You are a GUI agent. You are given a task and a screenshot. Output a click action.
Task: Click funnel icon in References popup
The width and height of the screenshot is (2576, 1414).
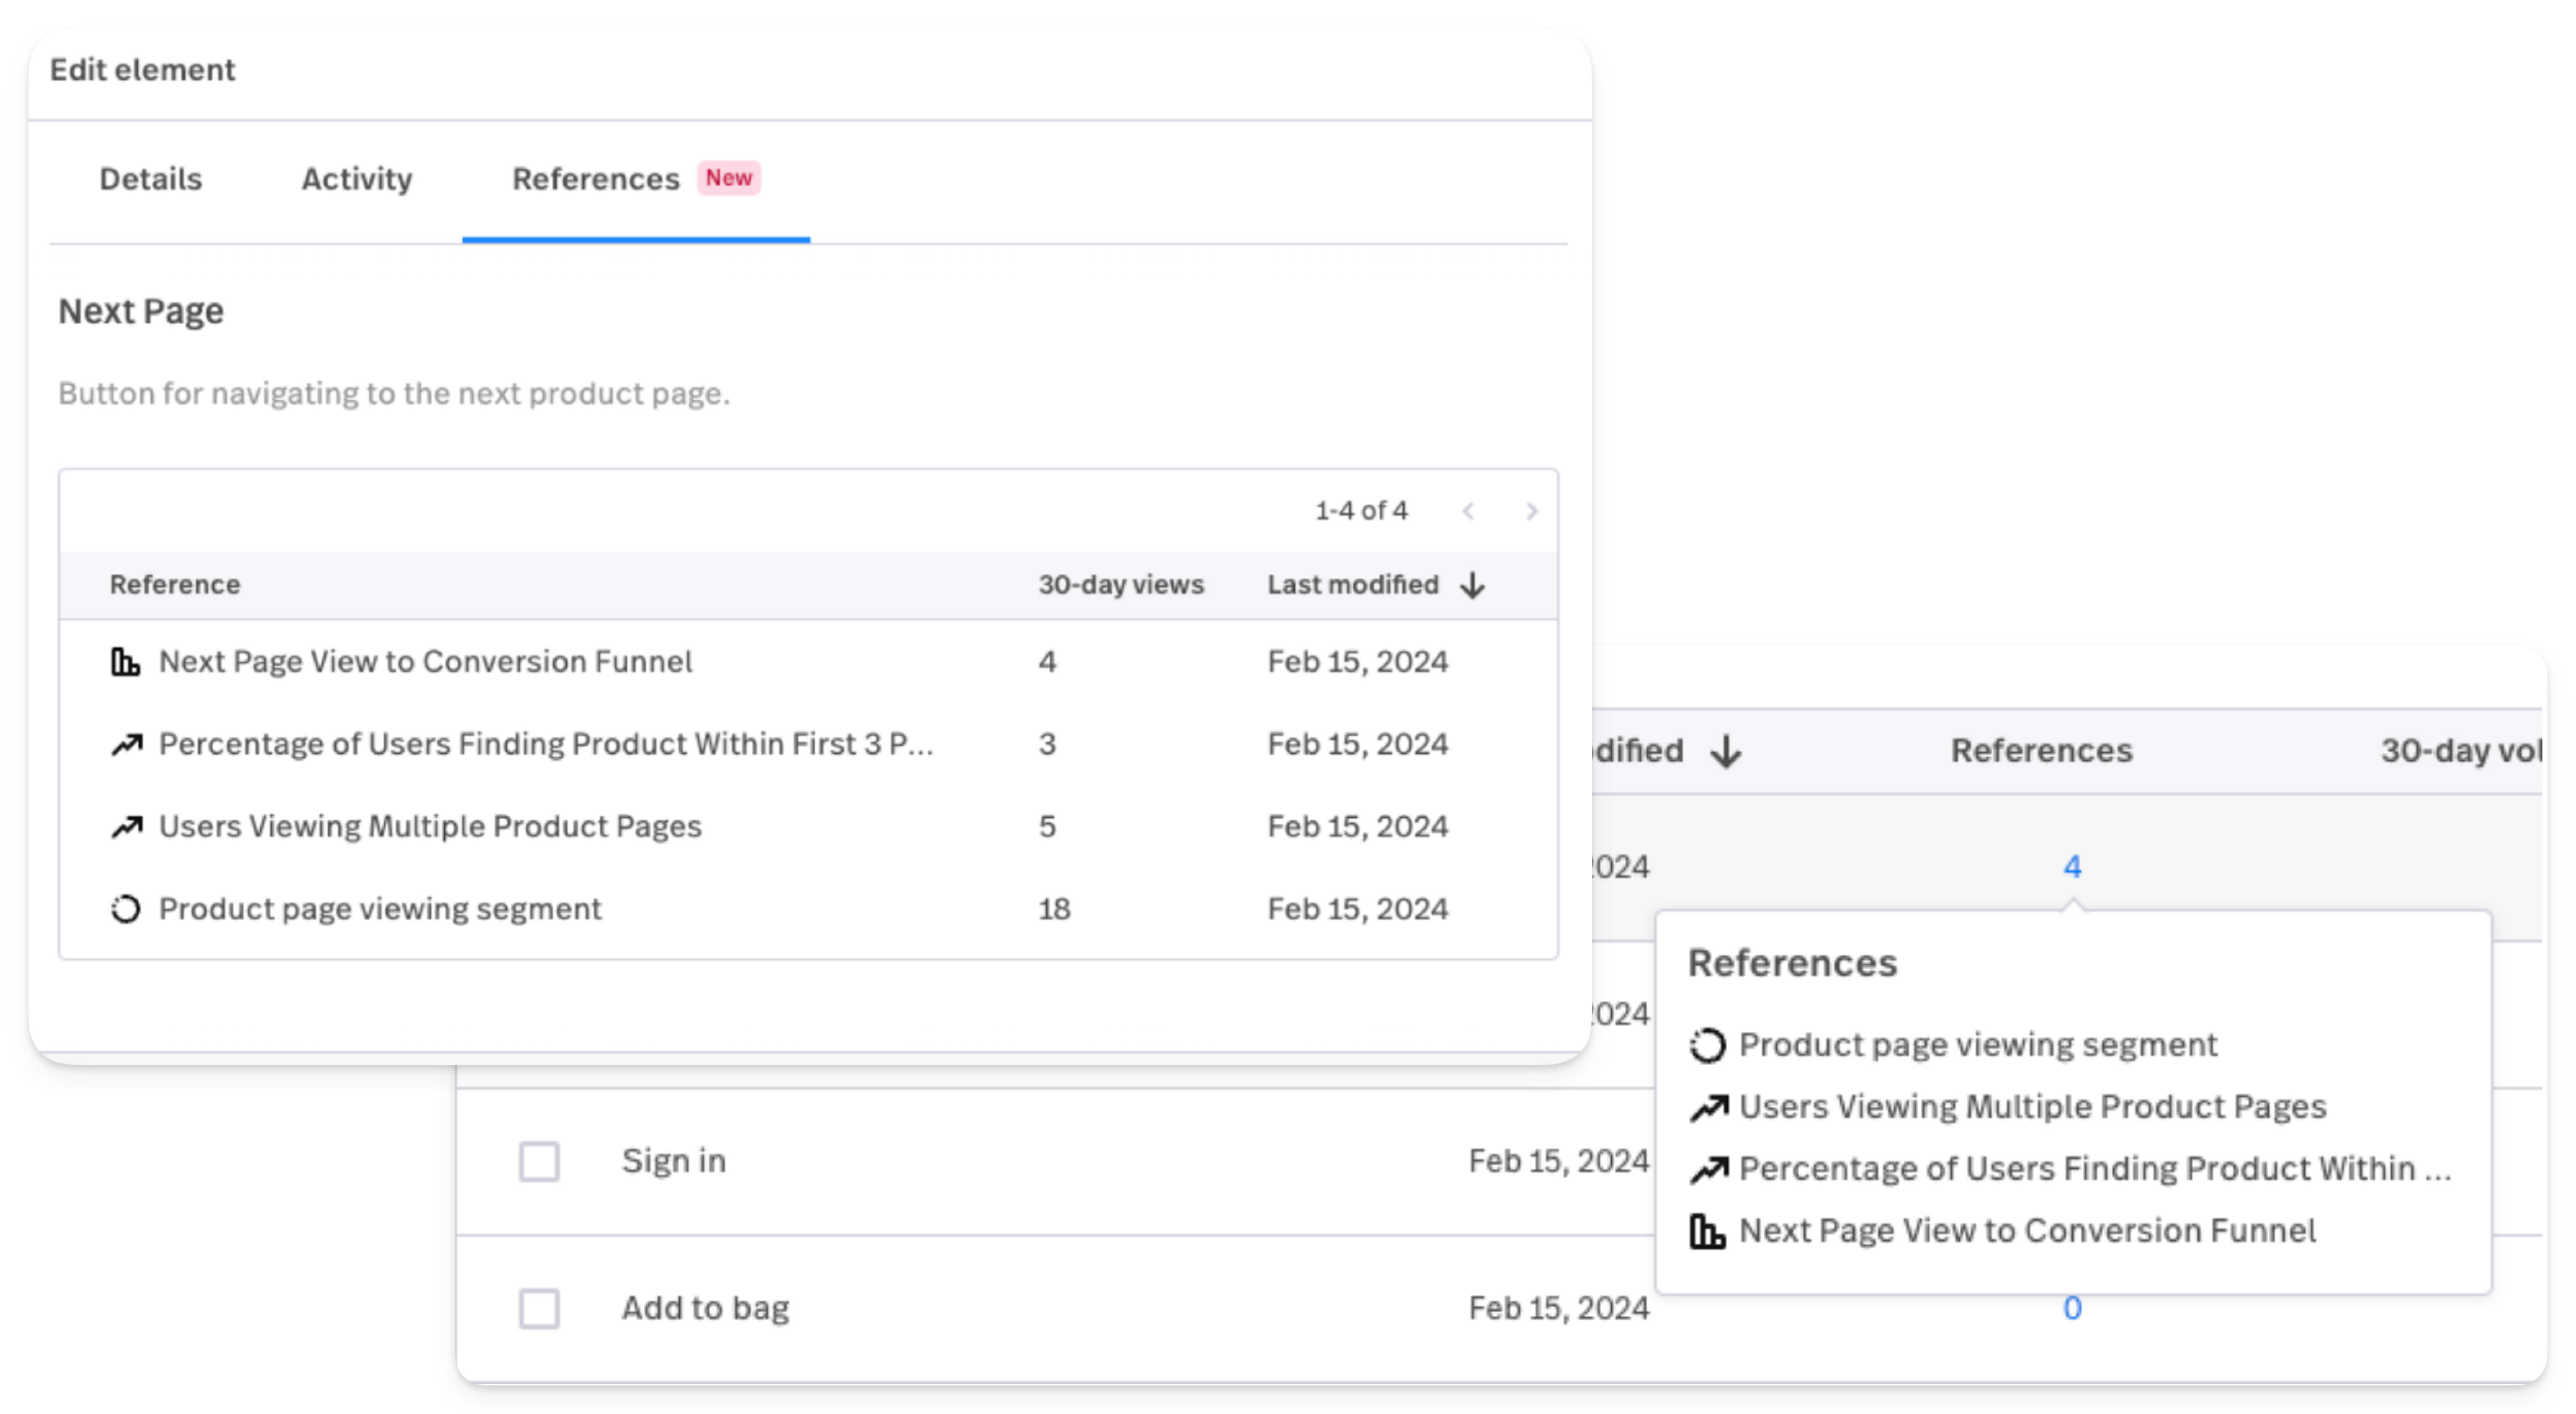coord(1707,1231)
